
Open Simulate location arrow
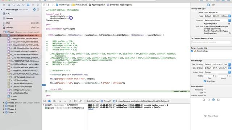pos(80,101)
